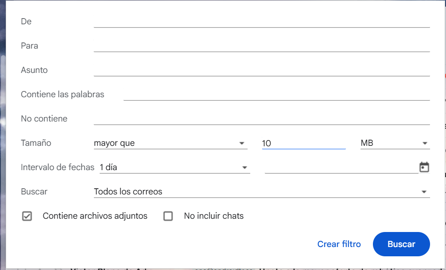The image size is (446, 270).
Task: Focus the 'De' sender field
Action: point(261,21)
